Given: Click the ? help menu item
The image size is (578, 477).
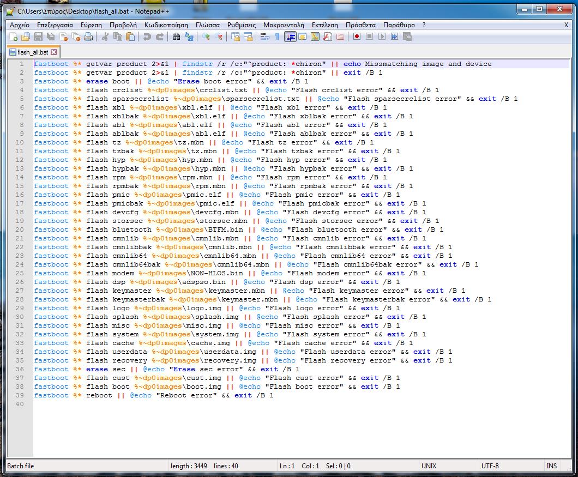Looking at the screenshot, I should [424, 25].
